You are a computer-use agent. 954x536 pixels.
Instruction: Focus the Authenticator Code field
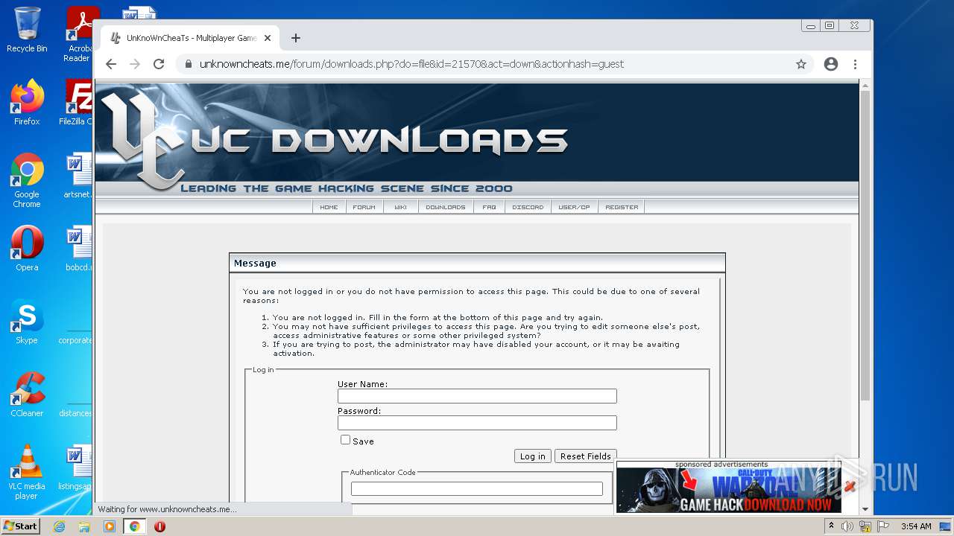coord(477,488)
